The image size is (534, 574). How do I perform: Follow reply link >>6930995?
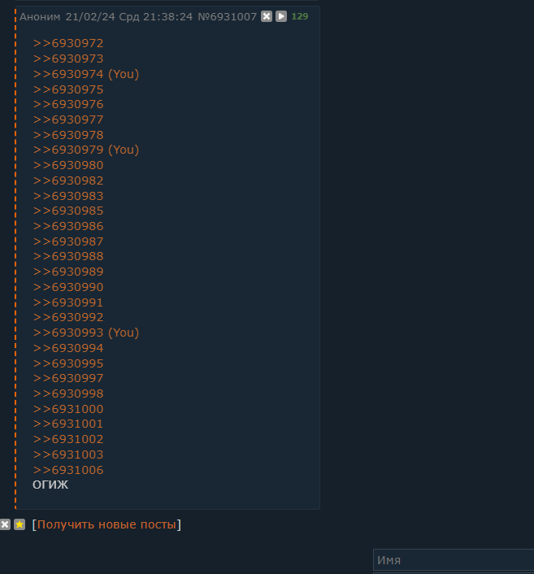[x=68, y=363]
